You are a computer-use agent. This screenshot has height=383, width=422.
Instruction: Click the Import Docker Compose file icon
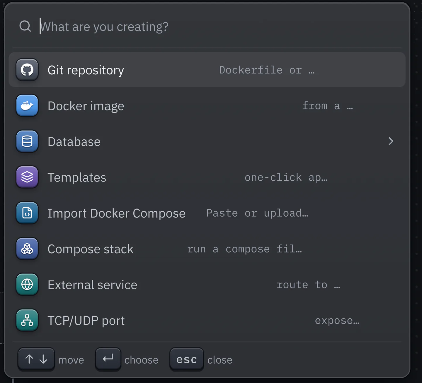pyautogui.click(x=27, y=213)
